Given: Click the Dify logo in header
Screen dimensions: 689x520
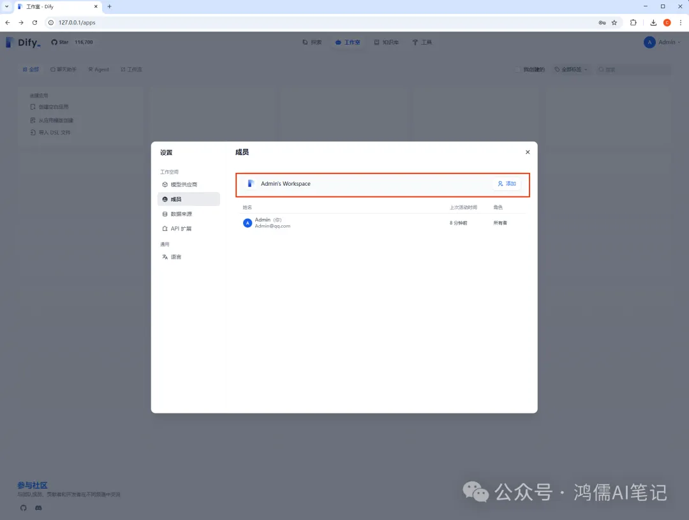Looking at the screenshot, I should pos(23,42).
